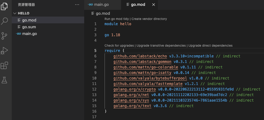Open the Run and Debug view

coord(4,51)
